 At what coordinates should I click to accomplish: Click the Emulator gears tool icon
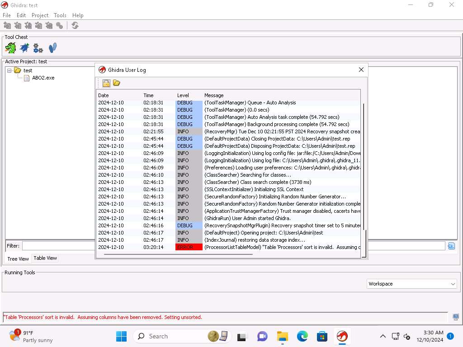pos(38,47)
